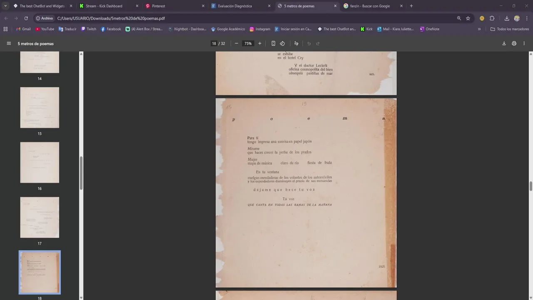Select page 14 thumbnail

(40, 62)
